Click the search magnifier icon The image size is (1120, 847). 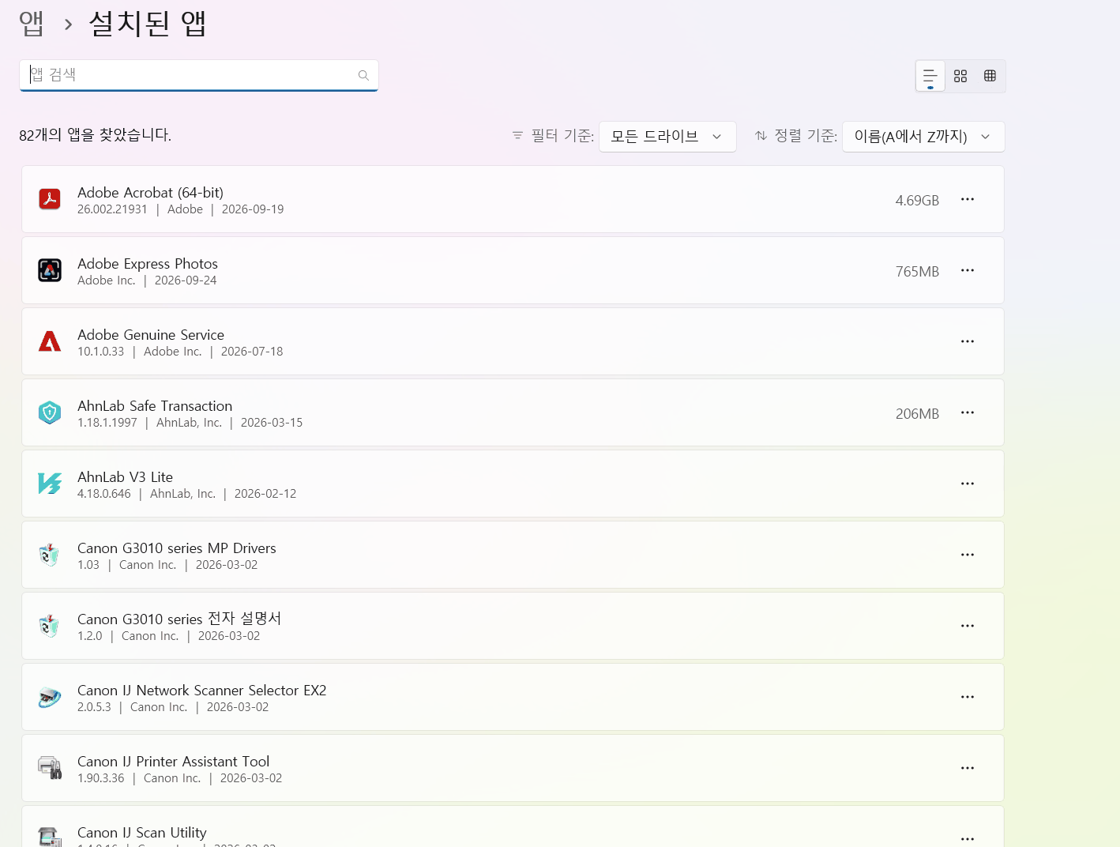(x=363, y=75)
